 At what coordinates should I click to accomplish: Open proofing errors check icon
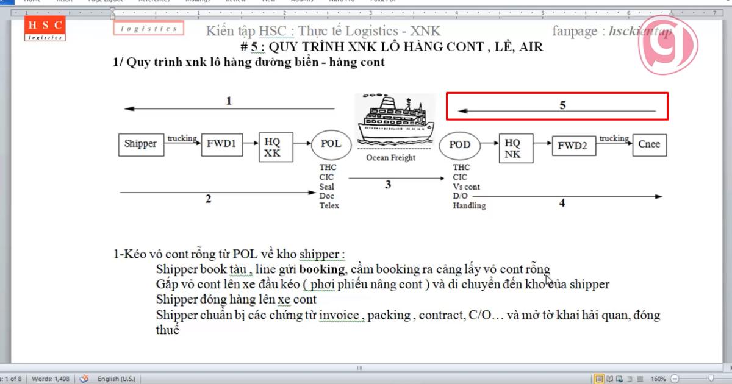pos(84,379)
